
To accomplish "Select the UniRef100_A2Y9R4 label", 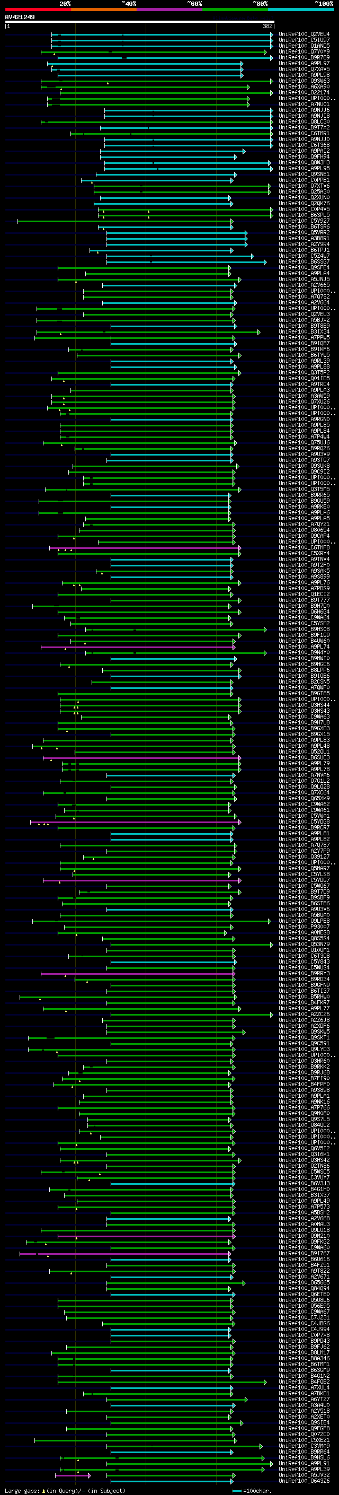I will 304,244.
